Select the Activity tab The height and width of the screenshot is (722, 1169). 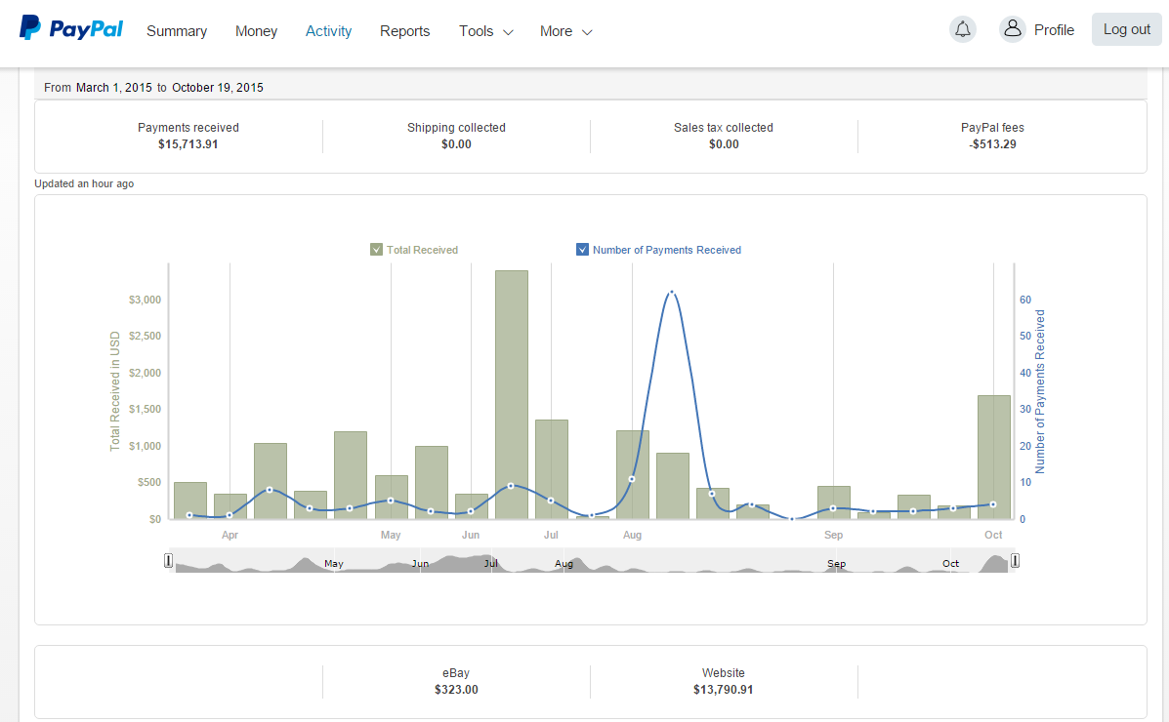(x=328, y=31)
